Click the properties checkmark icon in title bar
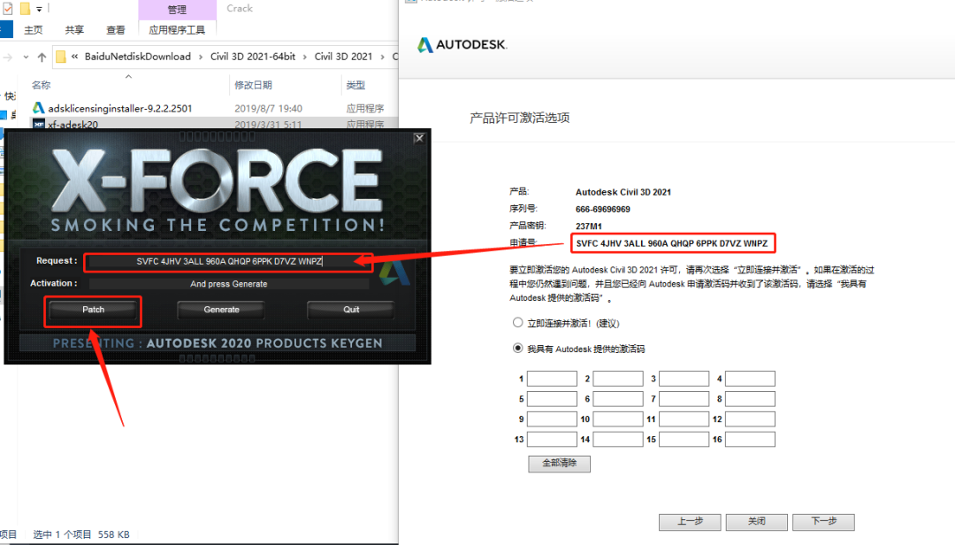This screenshot has width=955, height=545. (x=7, y=9)
